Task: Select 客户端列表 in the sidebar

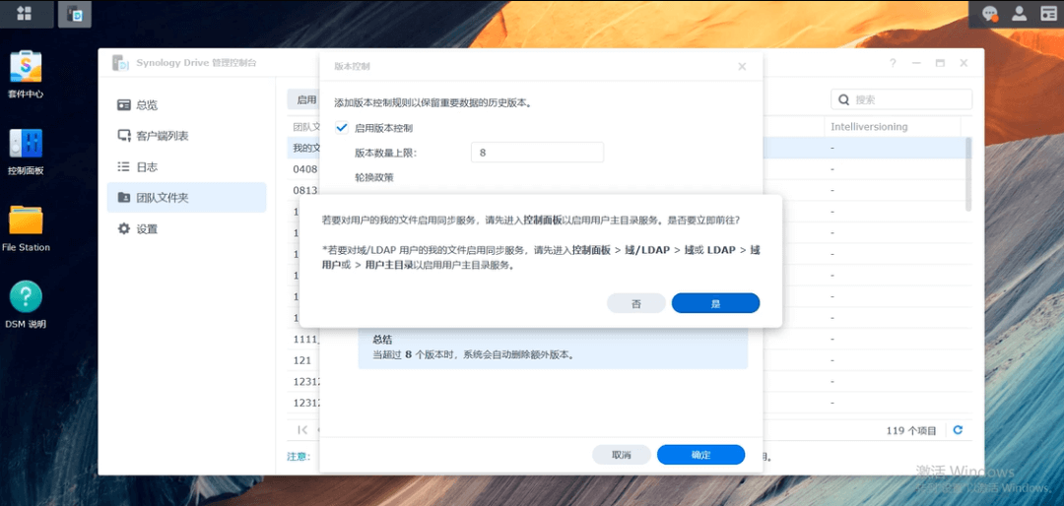Action: (x=186, y=136)
